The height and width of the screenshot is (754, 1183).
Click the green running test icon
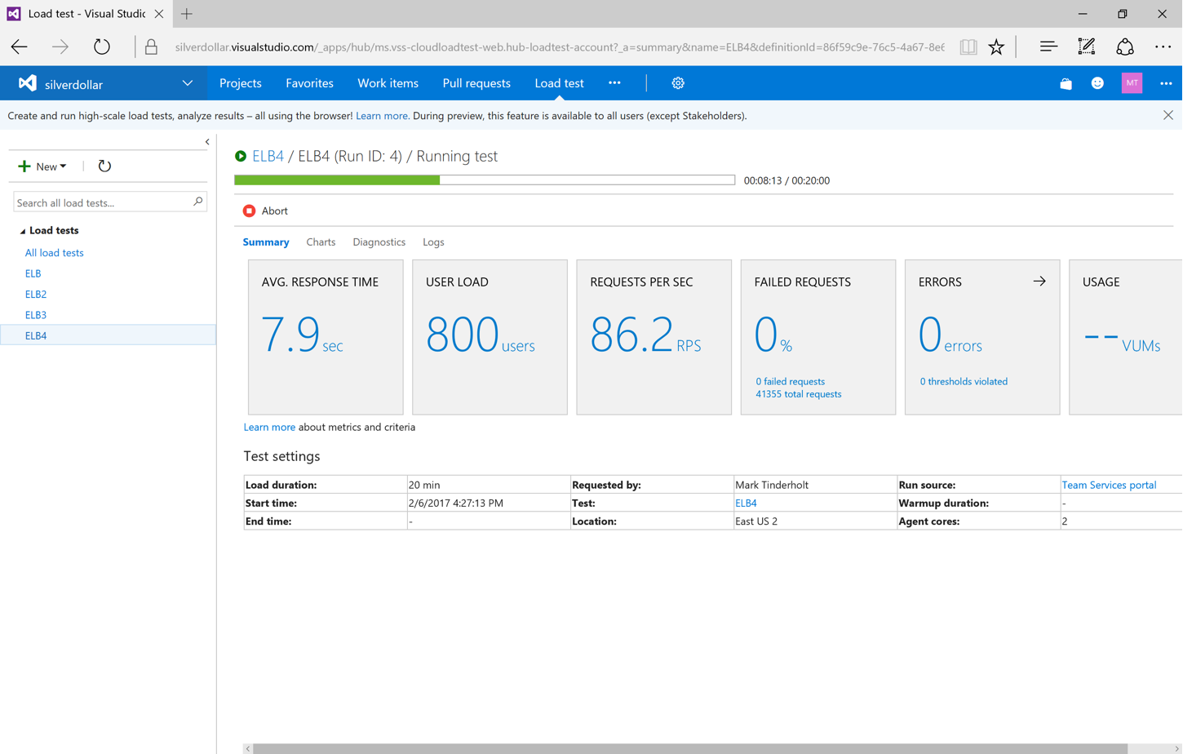tap(241, 156)
